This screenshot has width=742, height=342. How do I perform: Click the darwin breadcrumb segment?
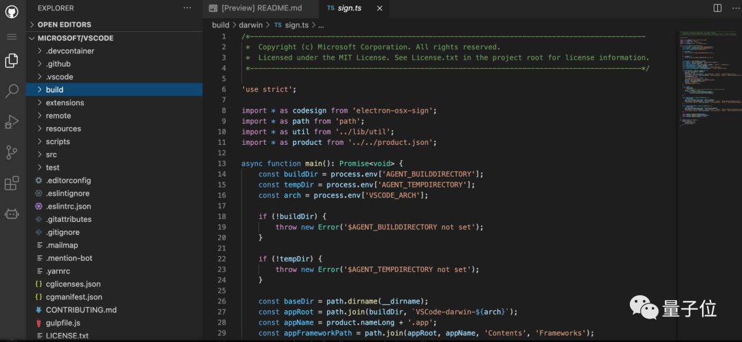pyautogui.click(x=250, y=25)
